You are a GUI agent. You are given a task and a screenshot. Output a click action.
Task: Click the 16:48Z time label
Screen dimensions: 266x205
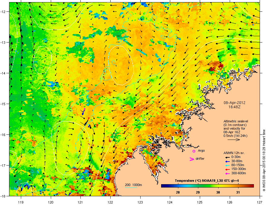(235, 107)
